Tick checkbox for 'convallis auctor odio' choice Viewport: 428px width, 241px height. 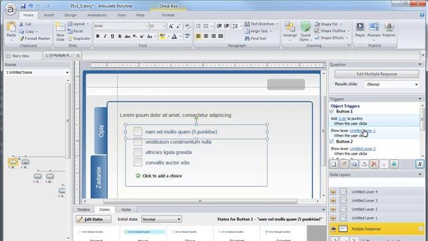point(138,162)
